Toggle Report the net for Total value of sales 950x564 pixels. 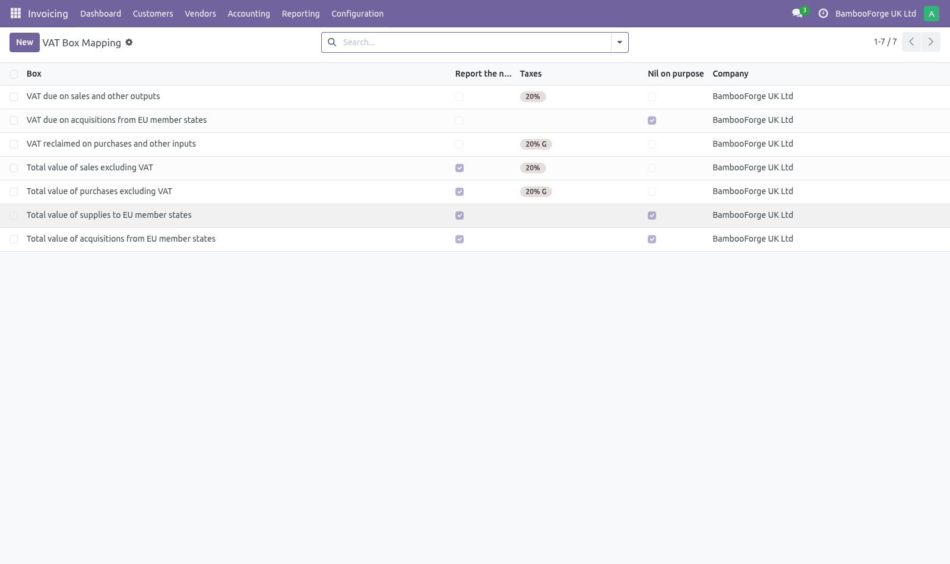point(460,168)
